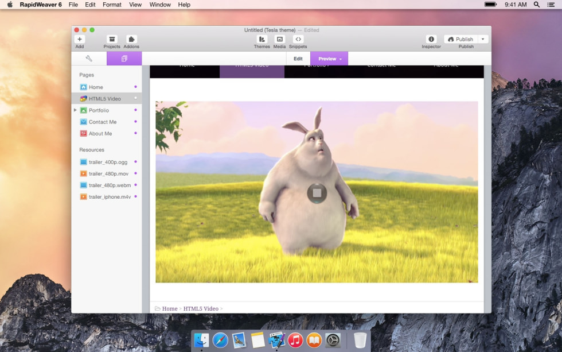The height and width of the screenshot is (352, 562).
Task: Click the purple dot beside trailer_480p.webm
Action: coord(135,185)
